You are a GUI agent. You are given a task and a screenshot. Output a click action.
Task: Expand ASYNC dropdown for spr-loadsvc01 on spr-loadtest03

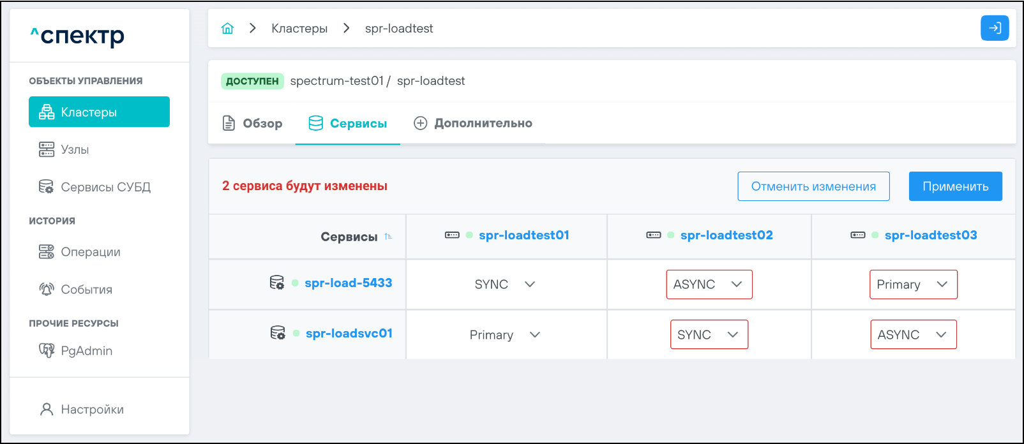click(x=913, y=335)
